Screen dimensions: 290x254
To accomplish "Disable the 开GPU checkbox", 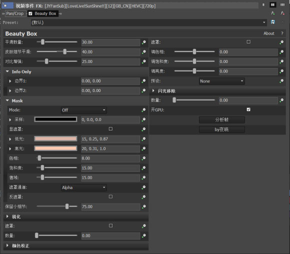I will pos(248,109).
